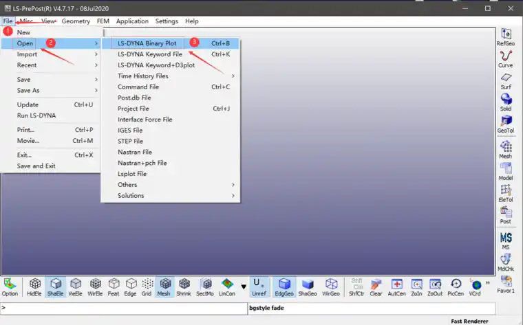Image resolution: width=523 pixels, height=325 pixels.
Task: Expand the Save submenu
Action: [51, 79]
